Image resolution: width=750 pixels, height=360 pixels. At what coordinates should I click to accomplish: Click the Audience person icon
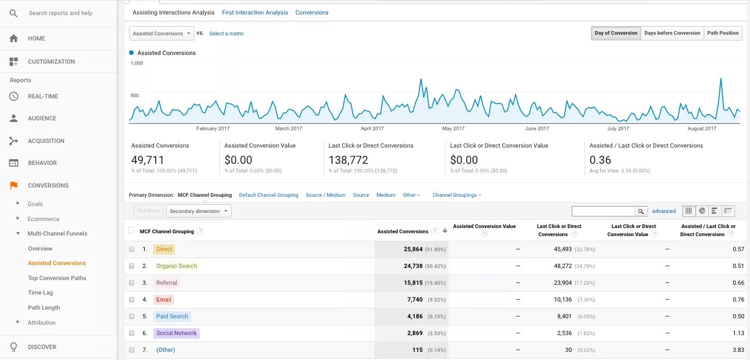click(14, 118)
